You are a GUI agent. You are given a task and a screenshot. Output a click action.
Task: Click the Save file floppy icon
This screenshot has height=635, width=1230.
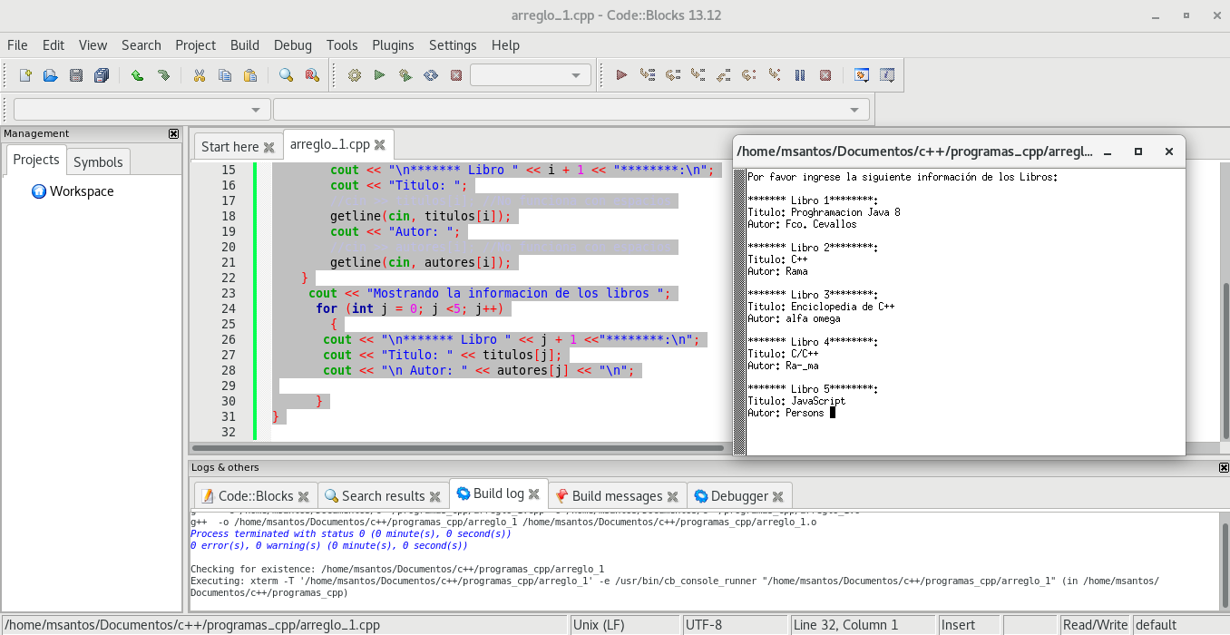click(76, 75)
